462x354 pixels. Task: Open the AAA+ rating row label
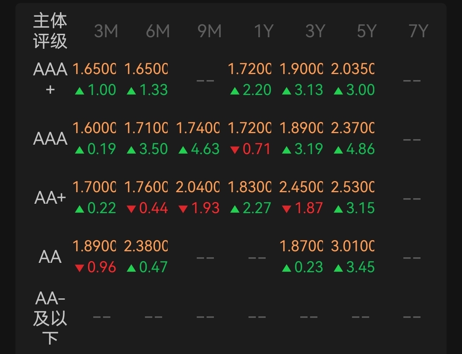(50, 79)
